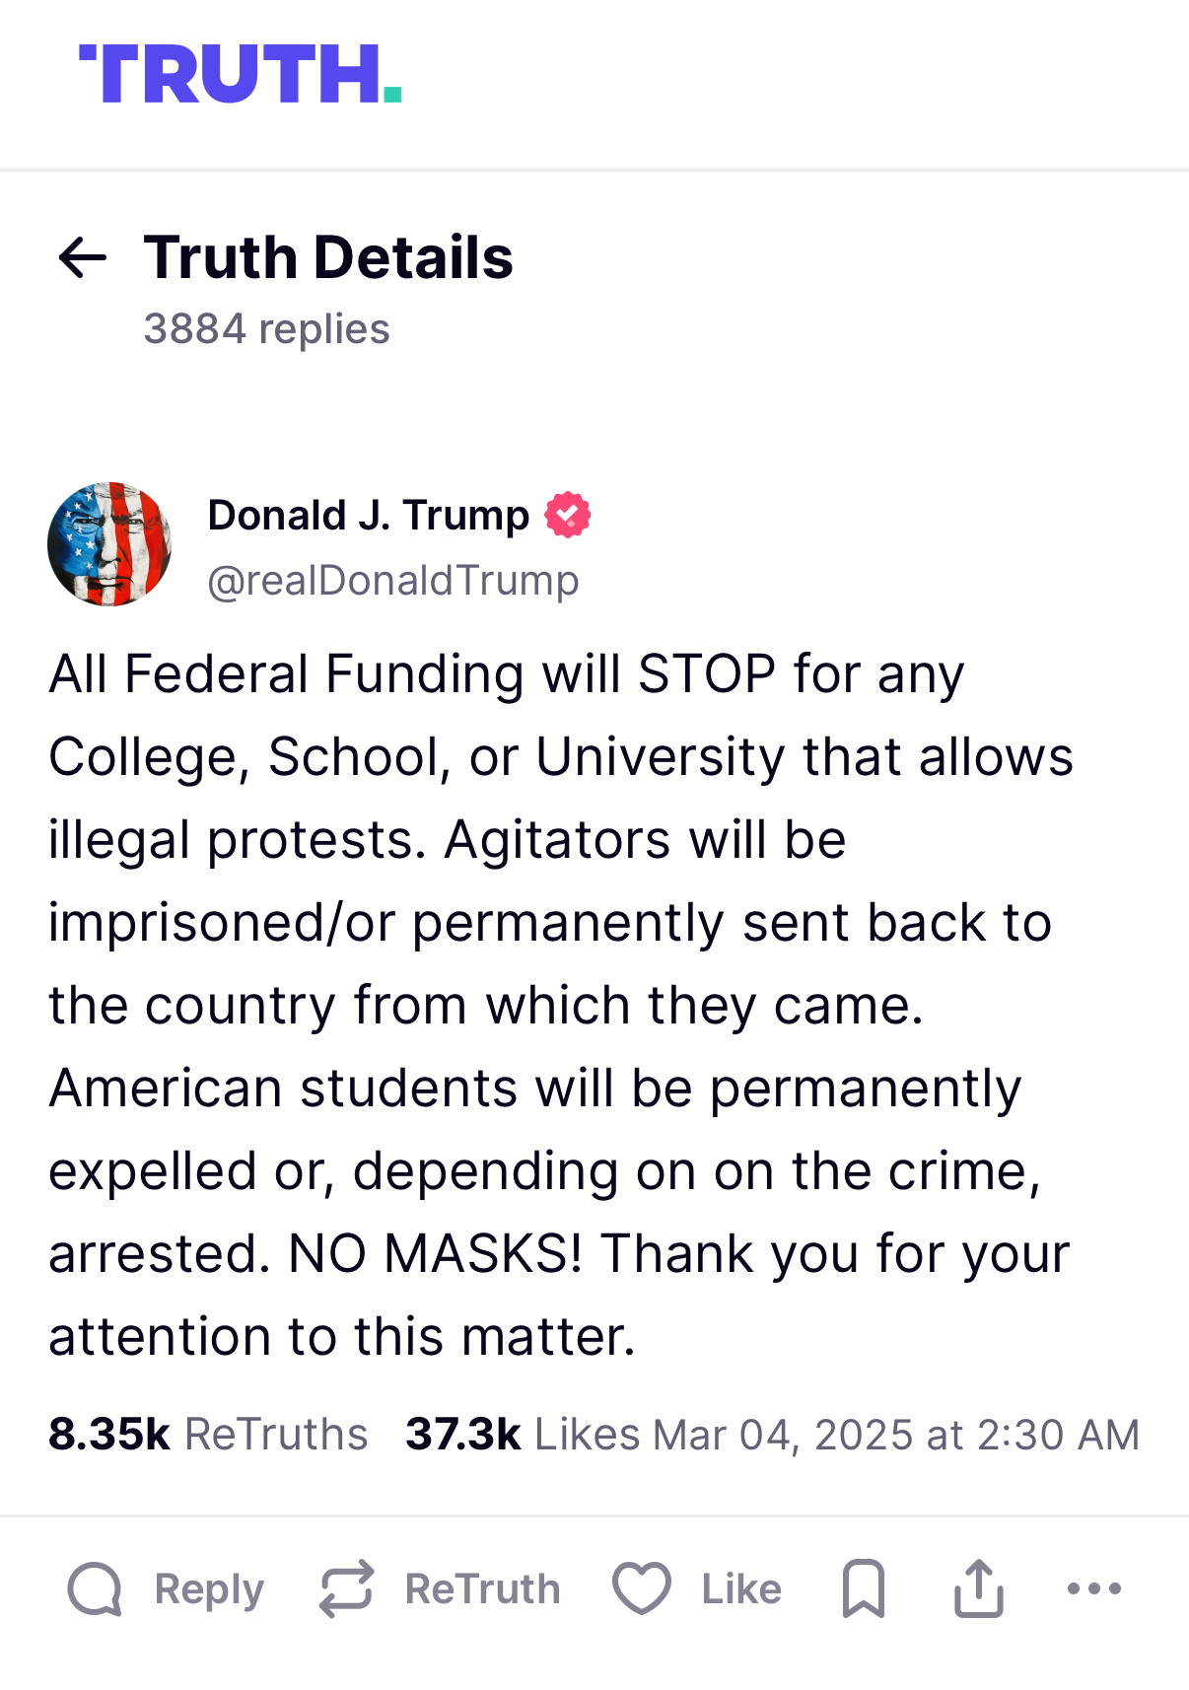Open the Donald J. Trump display name
The image size is (1189, 1690).
point(368,515)
